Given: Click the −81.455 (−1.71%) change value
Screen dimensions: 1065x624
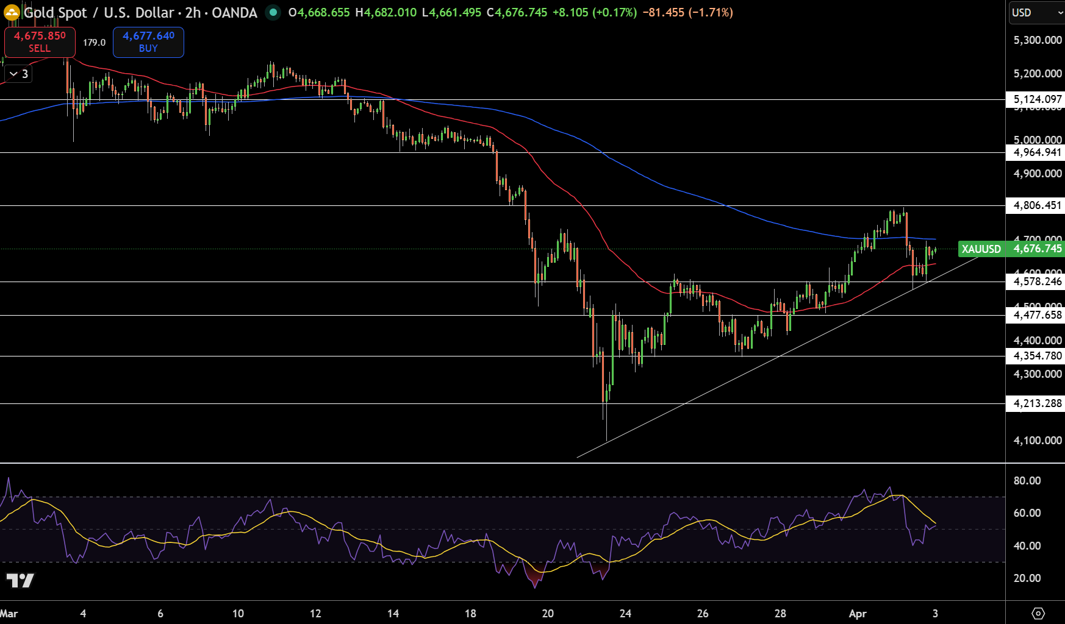Looking at the screenshot, I should coord(687,12).
